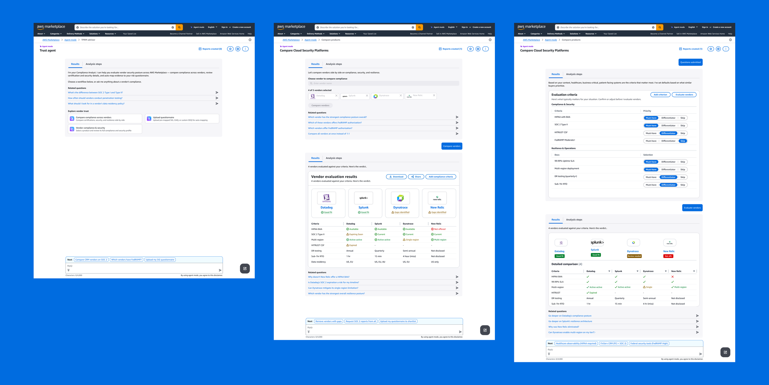The image size is (769, 385).
Task: Click the Datadog logo in Vendor evaluation results
Action: coord(327,198)
